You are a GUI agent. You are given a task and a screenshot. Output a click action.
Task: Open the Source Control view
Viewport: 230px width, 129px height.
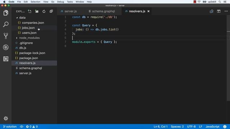coord(6,36)
